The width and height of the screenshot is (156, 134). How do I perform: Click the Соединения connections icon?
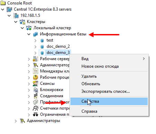(x=36, y=96)
